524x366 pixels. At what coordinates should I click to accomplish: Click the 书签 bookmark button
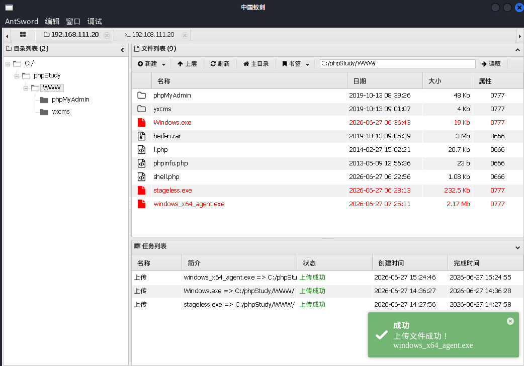291,64
